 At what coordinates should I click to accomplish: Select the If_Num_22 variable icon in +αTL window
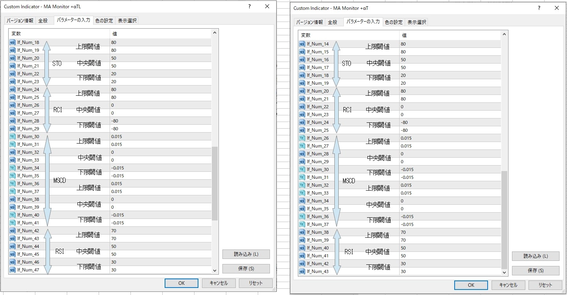13,74
